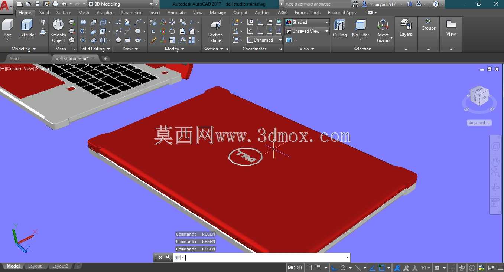504x272 pixels.
Task: Pick the Polygon draw tool
Action: point(118,40)
